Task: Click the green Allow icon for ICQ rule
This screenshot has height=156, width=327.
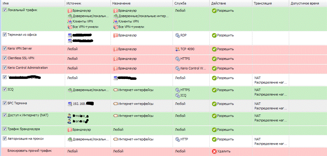Action: 214,90
